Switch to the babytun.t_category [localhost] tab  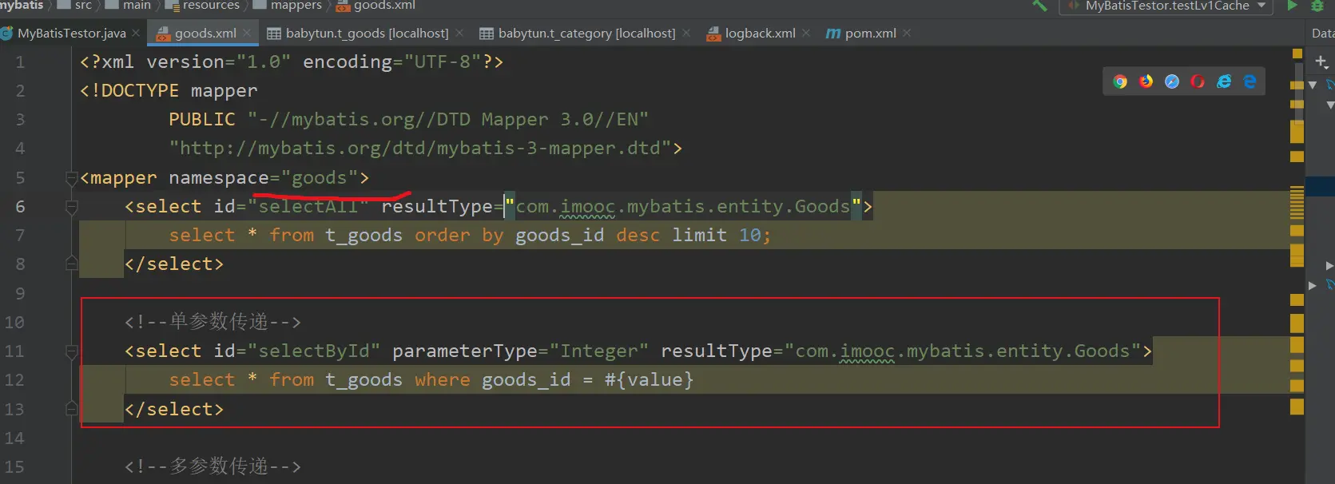(586, 34)
